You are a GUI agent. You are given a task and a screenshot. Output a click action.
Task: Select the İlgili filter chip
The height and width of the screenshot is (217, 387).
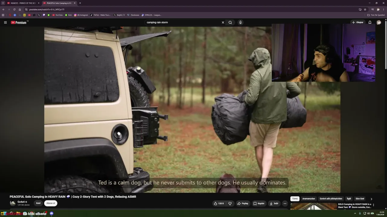(349, 199)
